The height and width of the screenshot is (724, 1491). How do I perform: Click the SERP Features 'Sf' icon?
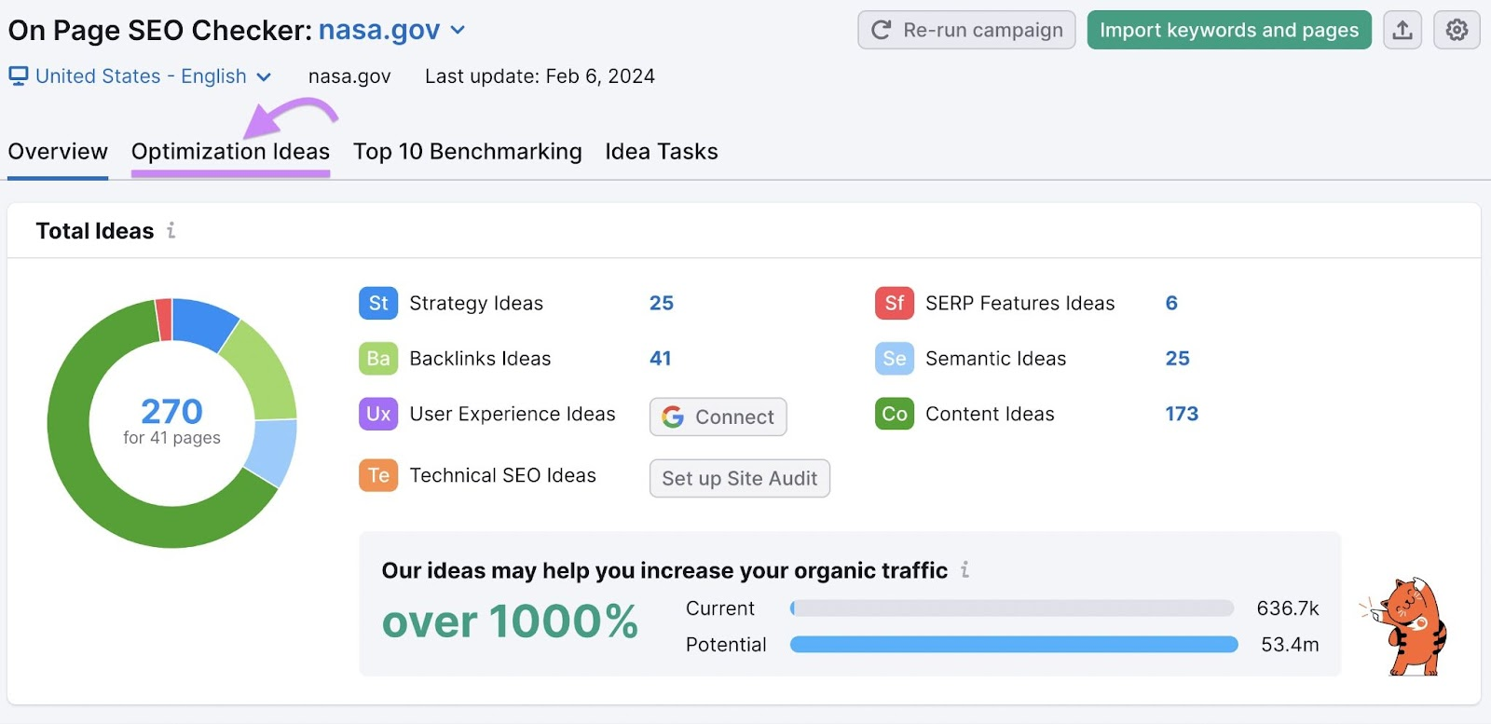click(x=894, y=304)
